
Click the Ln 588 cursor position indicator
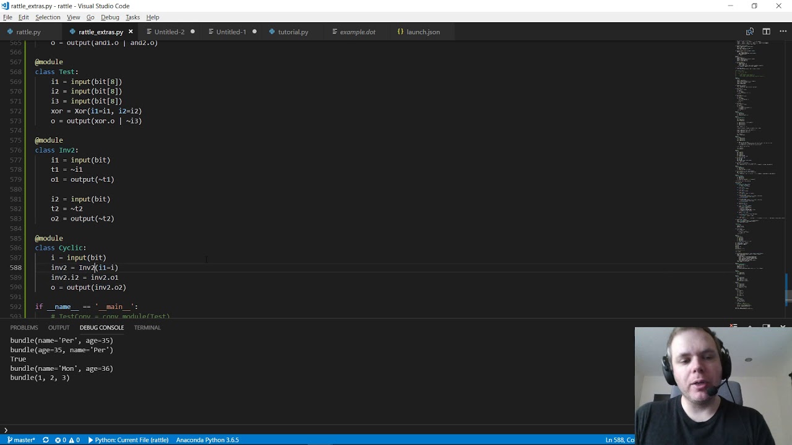pyautogui.click(x=619, y=440)
